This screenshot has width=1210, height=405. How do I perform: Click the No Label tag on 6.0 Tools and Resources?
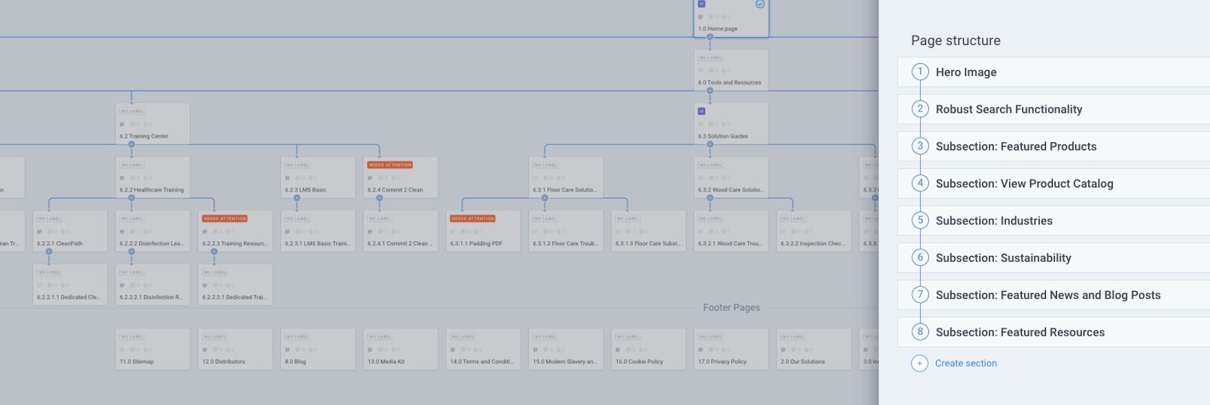[x=711, y=57]
